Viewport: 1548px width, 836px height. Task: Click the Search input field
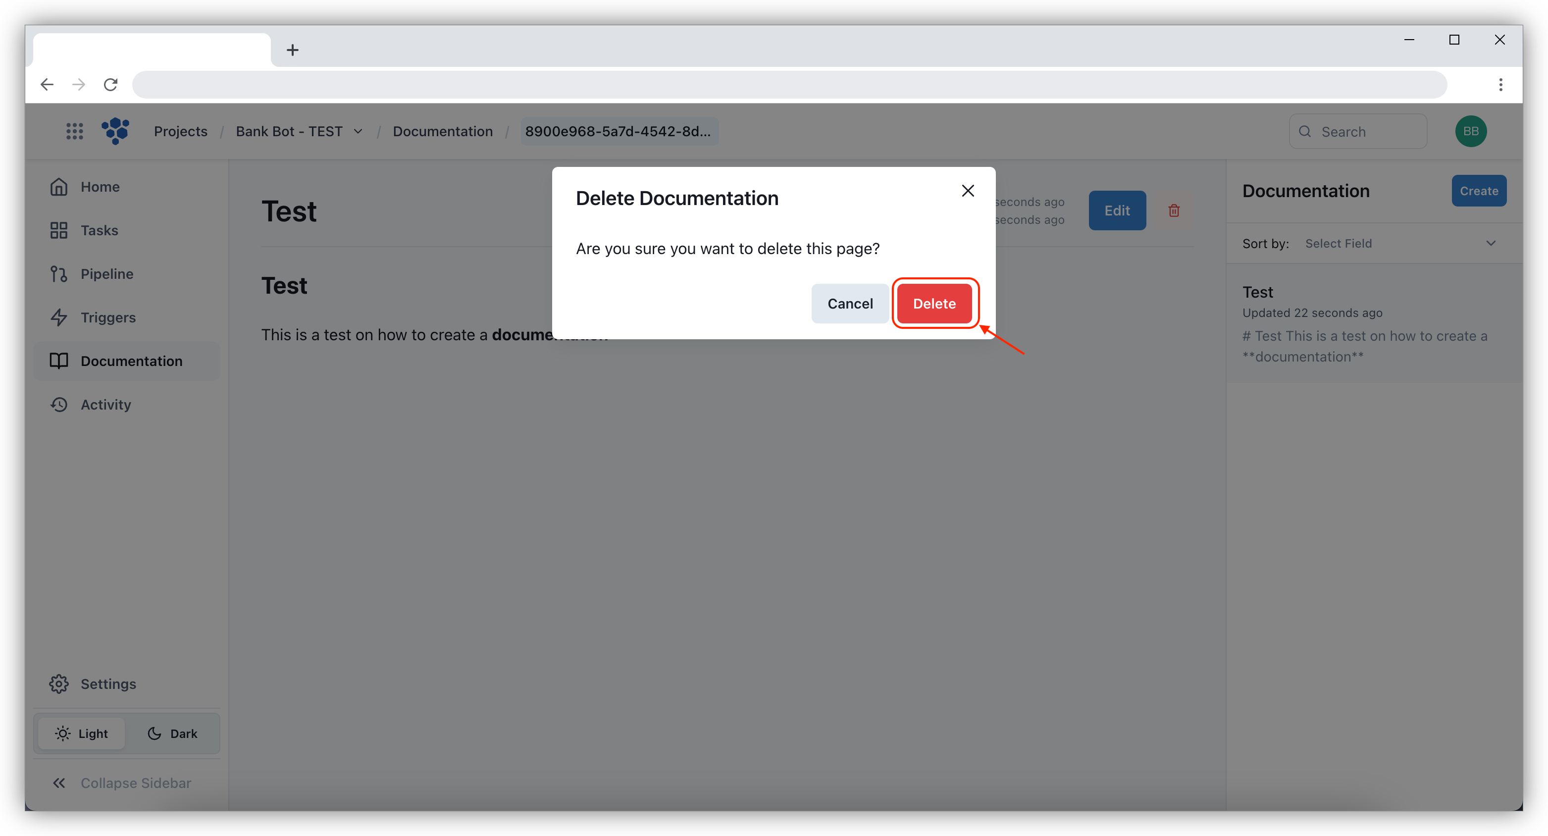[x=1358, y=131]
